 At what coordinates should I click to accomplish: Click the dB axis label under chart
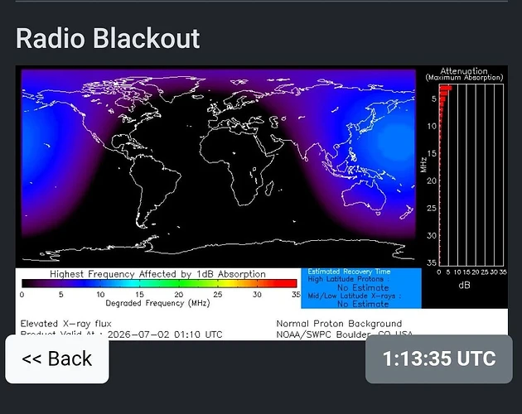click(x=464, y=285)
